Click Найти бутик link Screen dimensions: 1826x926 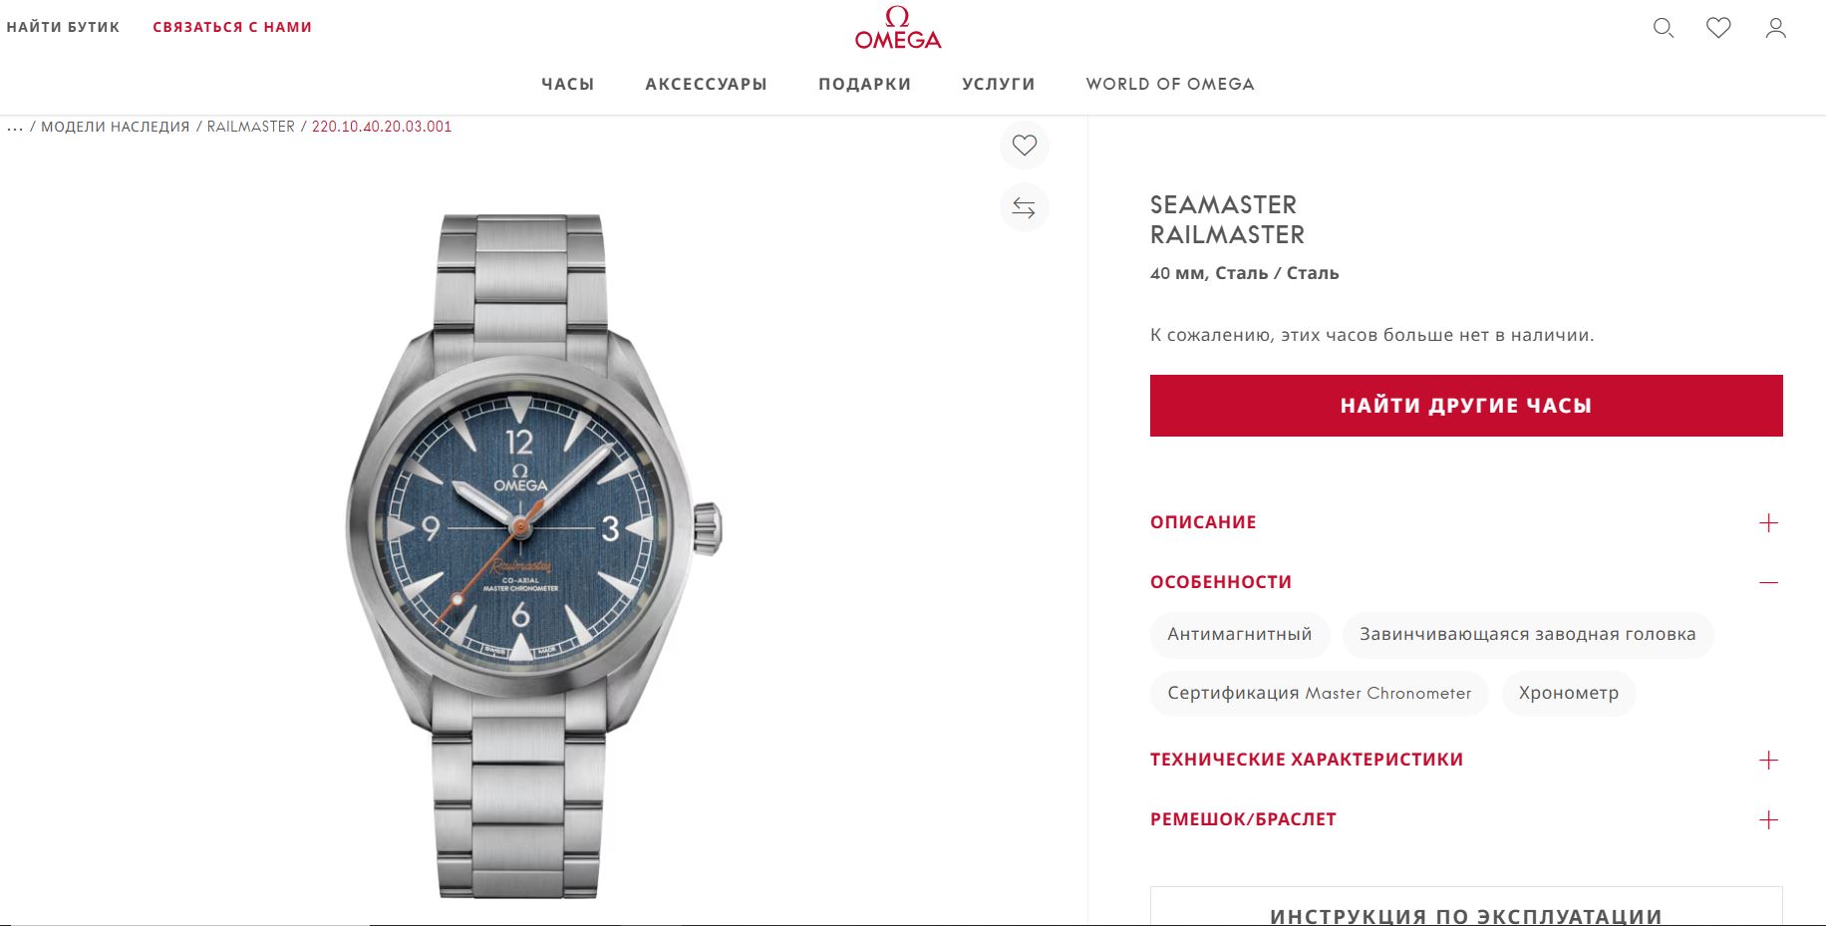tap(63, 27)
